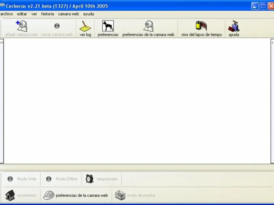The height and width of the screenshot is (205, 274).
Task: Open ver log notepad icon
Action: tap(85, 26)
